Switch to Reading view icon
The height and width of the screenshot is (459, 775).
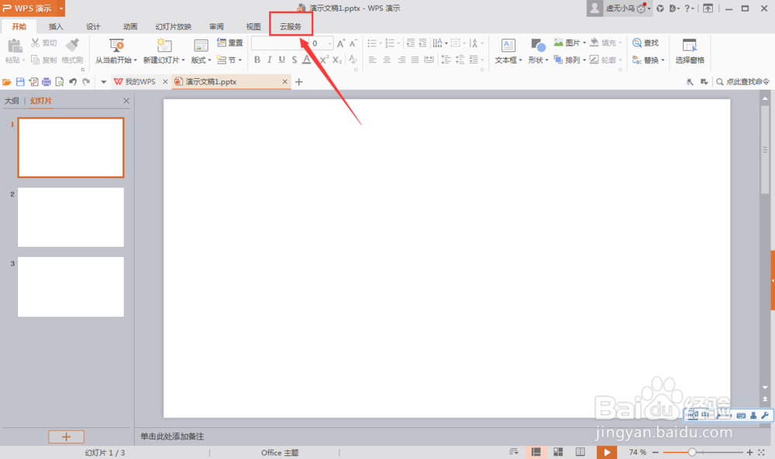pos(580,451)
